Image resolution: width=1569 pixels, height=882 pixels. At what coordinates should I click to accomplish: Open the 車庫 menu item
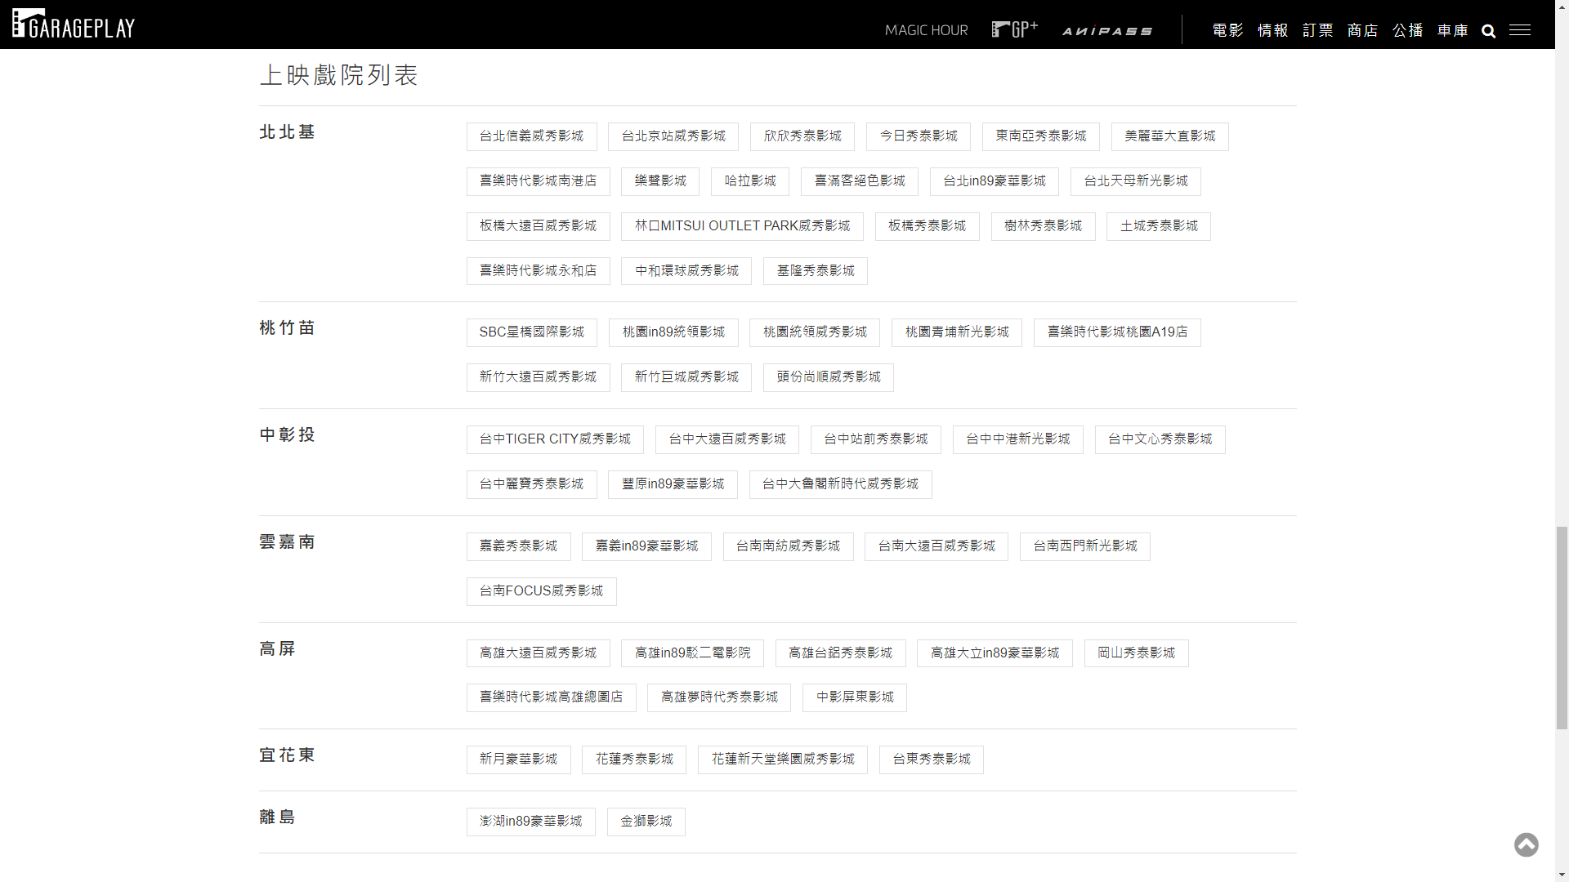pyautogui.click(x=1452, y=30)
